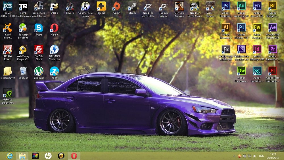Open File Explorer from the taskbar
The height and width of the screenshot is (160, 284).
(x=22, y=156)
